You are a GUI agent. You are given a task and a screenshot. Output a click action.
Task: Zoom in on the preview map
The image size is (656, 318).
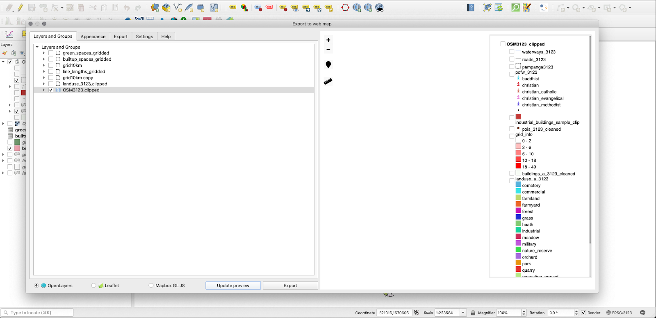pyautogui.click(x=328, y=40)
